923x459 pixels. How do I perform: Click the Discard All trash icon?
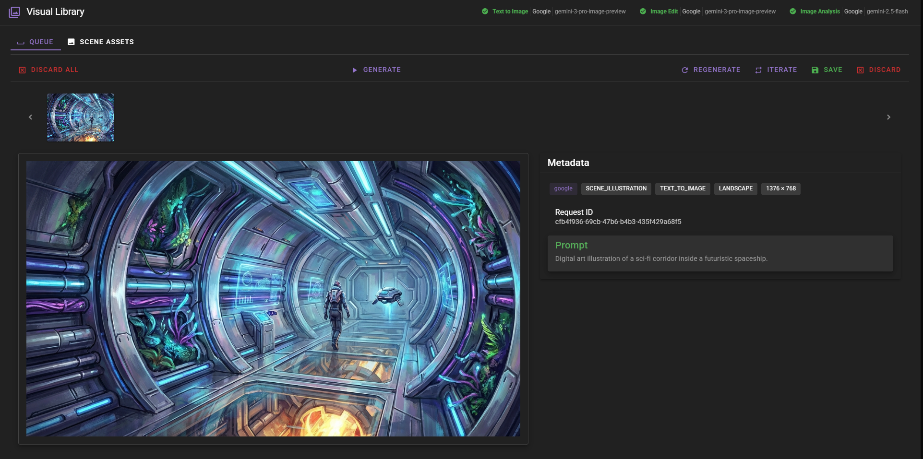click(x=22, y=70)
